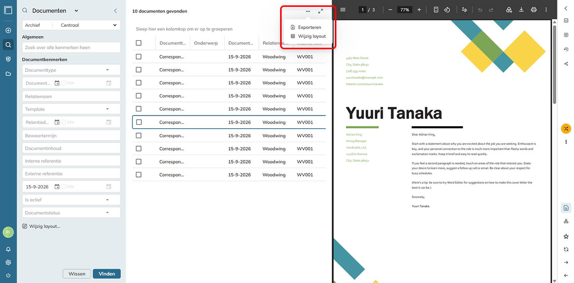
Task: Click the three-dots options icon above the results table
Action: coord(308,11)
